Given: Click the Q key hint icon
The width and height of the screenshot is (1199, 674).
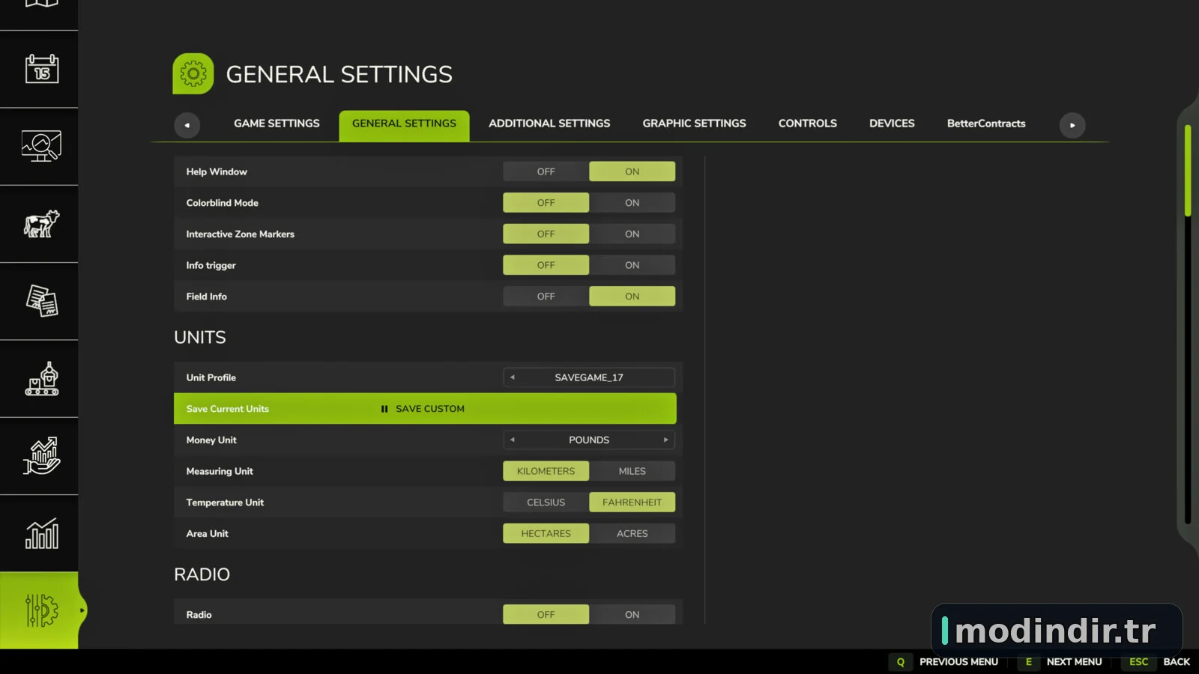Looking at the screenshot, I should pos(900,662).
